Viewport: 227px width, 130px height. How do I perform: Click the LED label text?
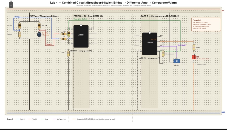pos(198,57)
